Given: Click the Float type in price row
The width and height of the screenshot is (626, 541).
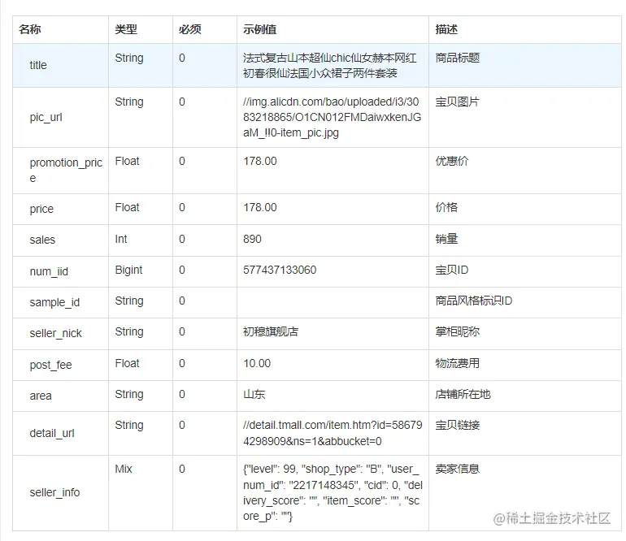Looking at the screenshot, I should pos(127,207).
